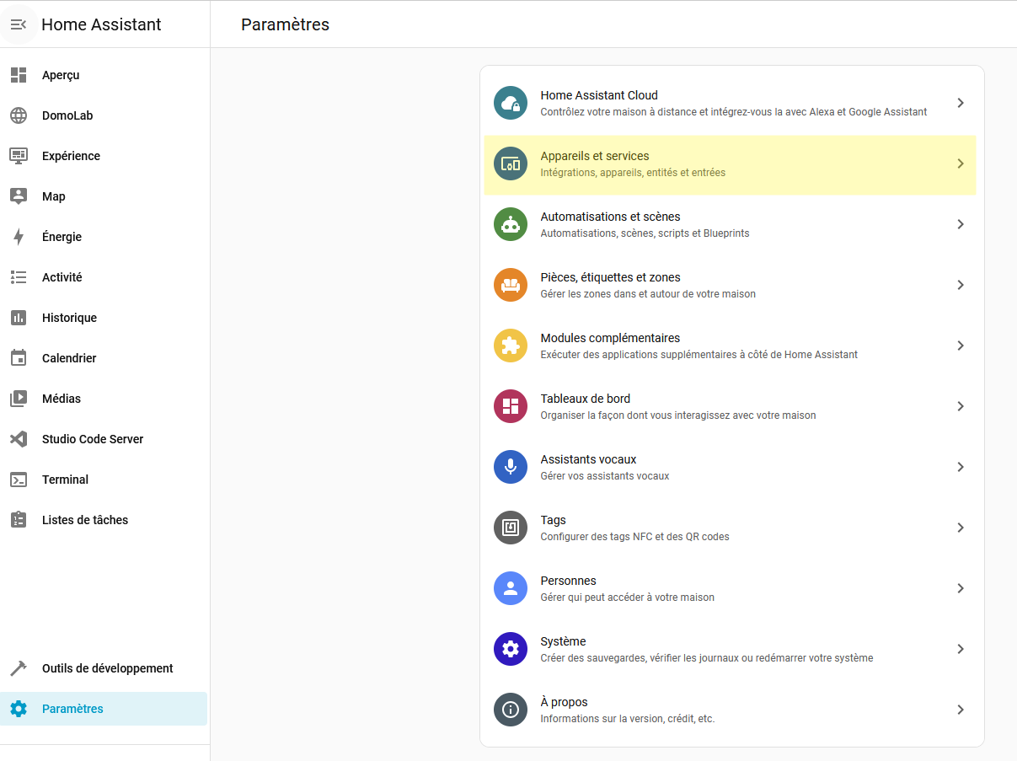
Task: Click the blue microphone Assistants vocaux icon
Action: [510, 467]
